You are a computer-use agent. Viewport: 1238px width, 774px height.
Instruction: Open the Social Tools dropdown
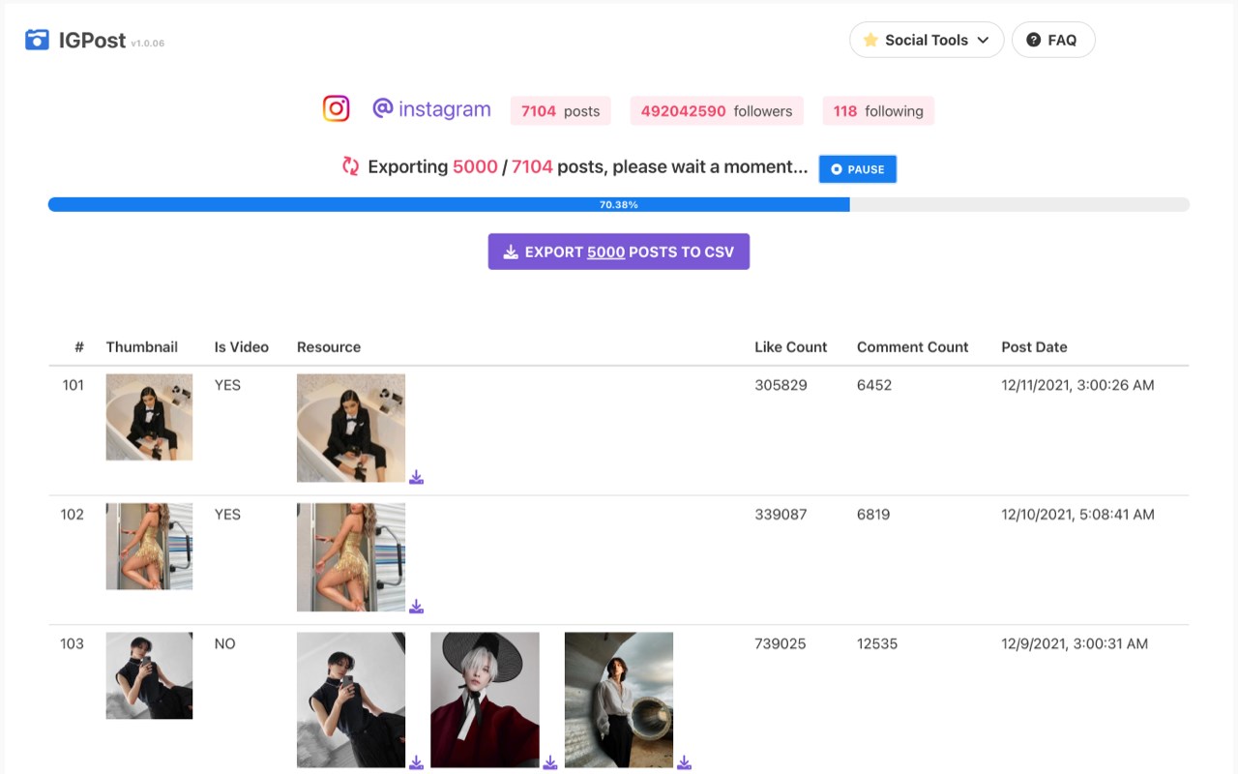coord(927,40)
